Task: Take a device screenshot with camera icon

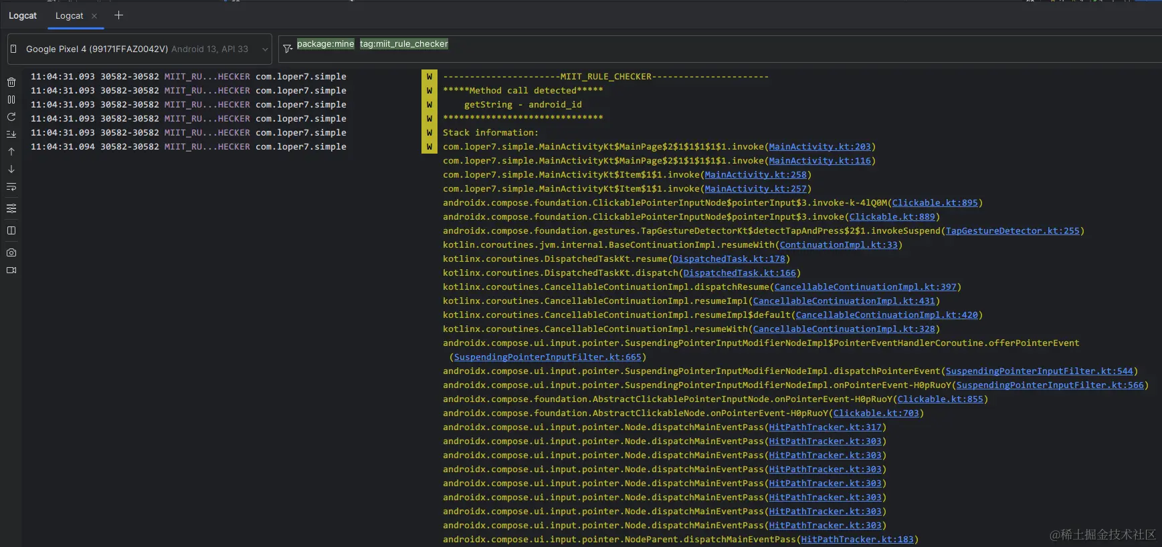Action: (x=11, y=252)
